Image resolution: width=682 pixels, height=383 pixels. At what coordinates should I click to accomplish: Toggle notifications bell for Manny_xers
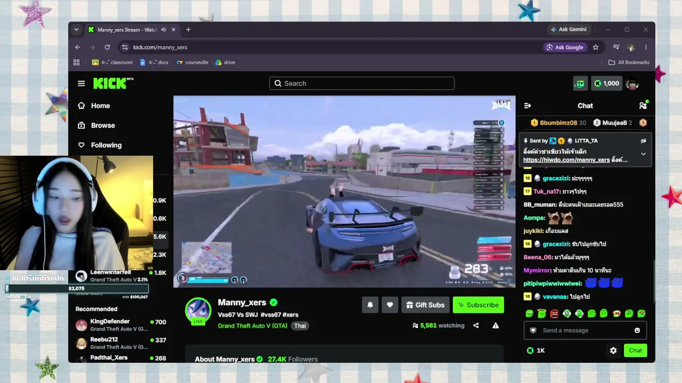point(370,305)
